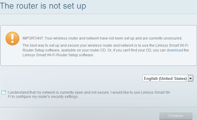Check the network not secure acknowledgment checkbox
Viewport: 197px width, 120px height.
point(4,93)
